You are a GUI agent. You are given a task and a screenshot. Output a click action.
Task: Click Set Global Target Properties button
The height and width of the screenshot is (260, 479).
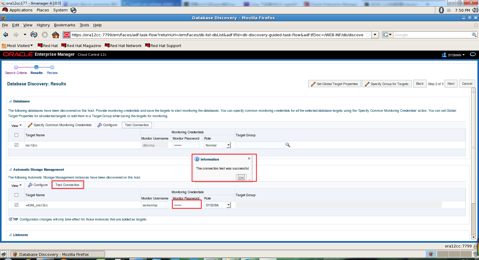click(334, 84)
